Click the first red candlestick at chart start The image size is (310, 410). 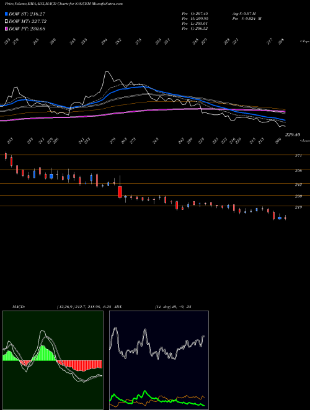click(x=6, y=156)
